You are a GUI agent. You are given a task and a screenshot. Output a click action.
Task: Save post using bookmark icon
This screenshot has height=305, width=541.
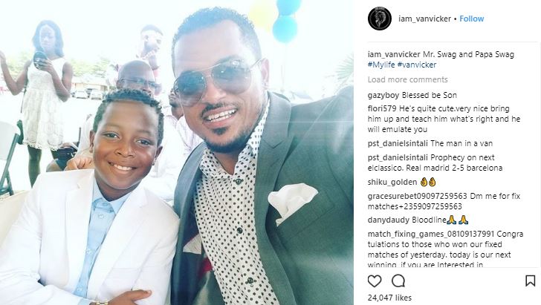coord(531,281)
